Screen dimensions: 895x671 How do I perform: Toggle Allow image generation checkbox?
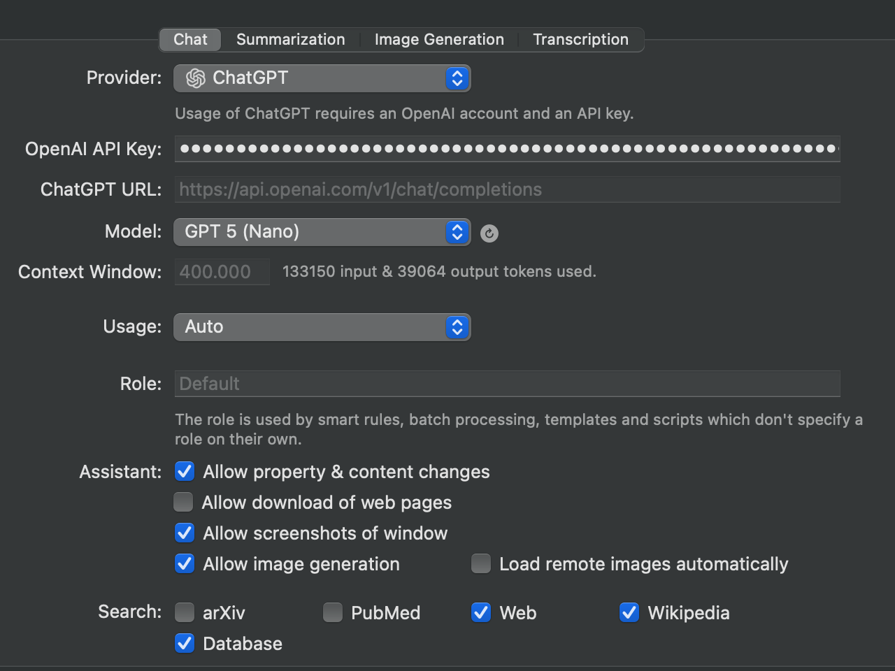click(185, 564)
